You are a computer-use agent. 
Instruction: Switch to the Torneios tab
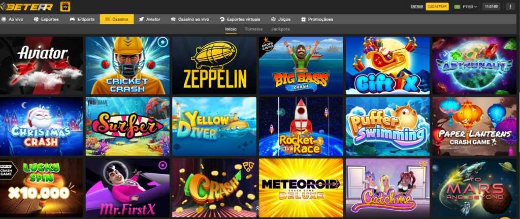click(254, 29)
